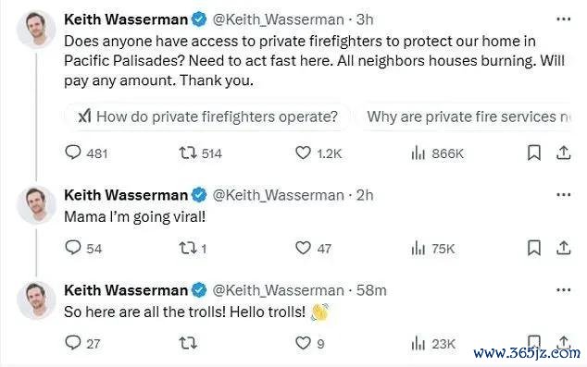Bookmark the 'Mama I'm going viral!' tweet

click(534, 248)
